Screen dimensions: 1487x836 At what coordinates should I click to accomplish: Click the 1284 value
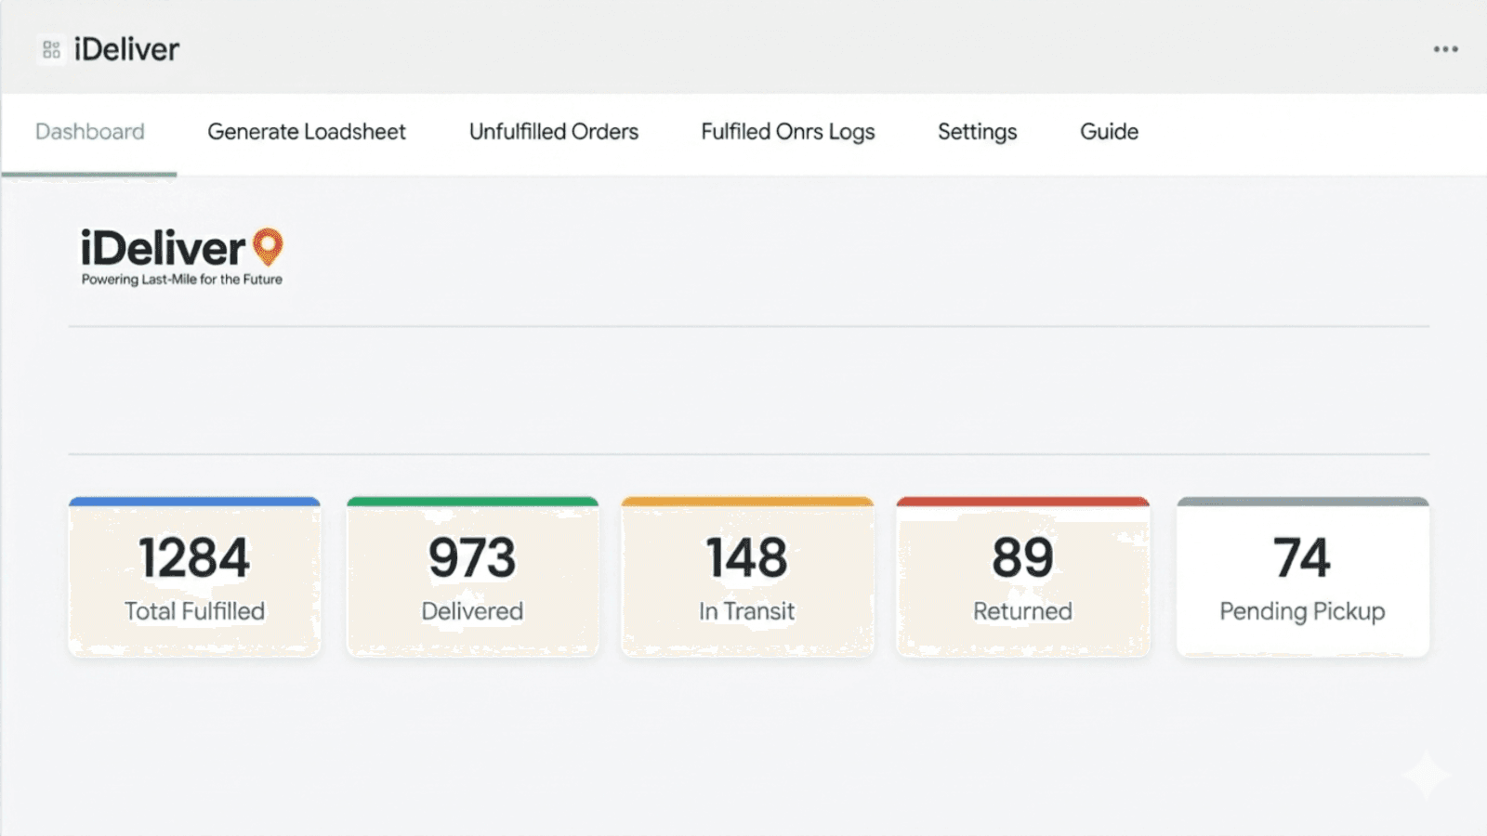click(194, 557)
